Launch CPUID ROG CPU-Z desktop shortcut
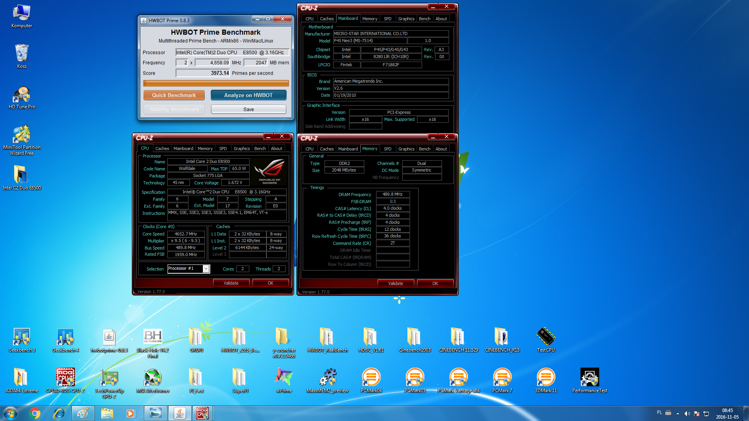The height and width of the screenshot is (421, 749). point(66,381)
